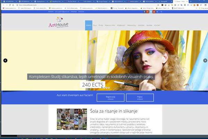This screenshot has width=208, height=139.
Task: Click the browser back arrow
Action: pyautogui.click(x=3, y=5)
